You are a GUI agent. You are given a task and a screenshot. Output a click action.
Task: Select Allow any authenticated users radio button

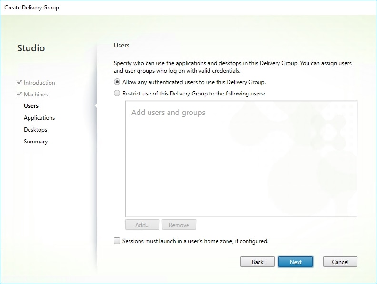click(117, 82)
